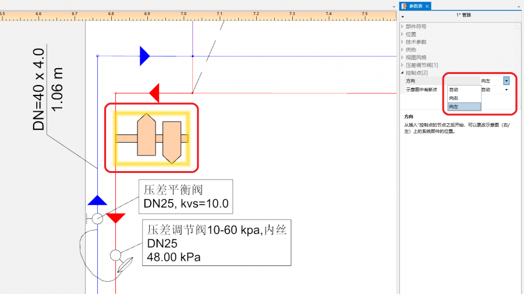Collapse the 控制点[2] section
The height and width of the screenshot is (294, 524).
coord(402,73)
